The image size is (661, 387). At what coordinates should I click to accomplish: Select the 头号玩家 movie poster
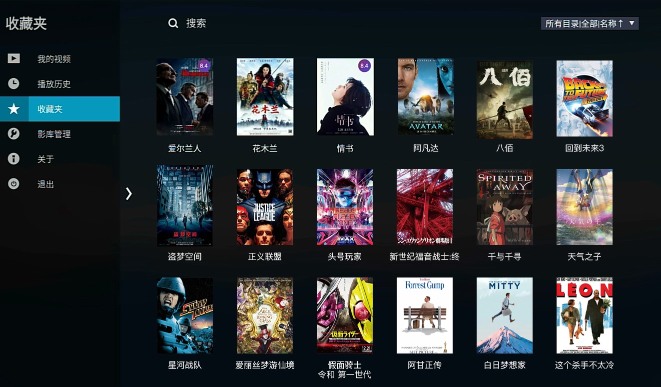(345, 207)
